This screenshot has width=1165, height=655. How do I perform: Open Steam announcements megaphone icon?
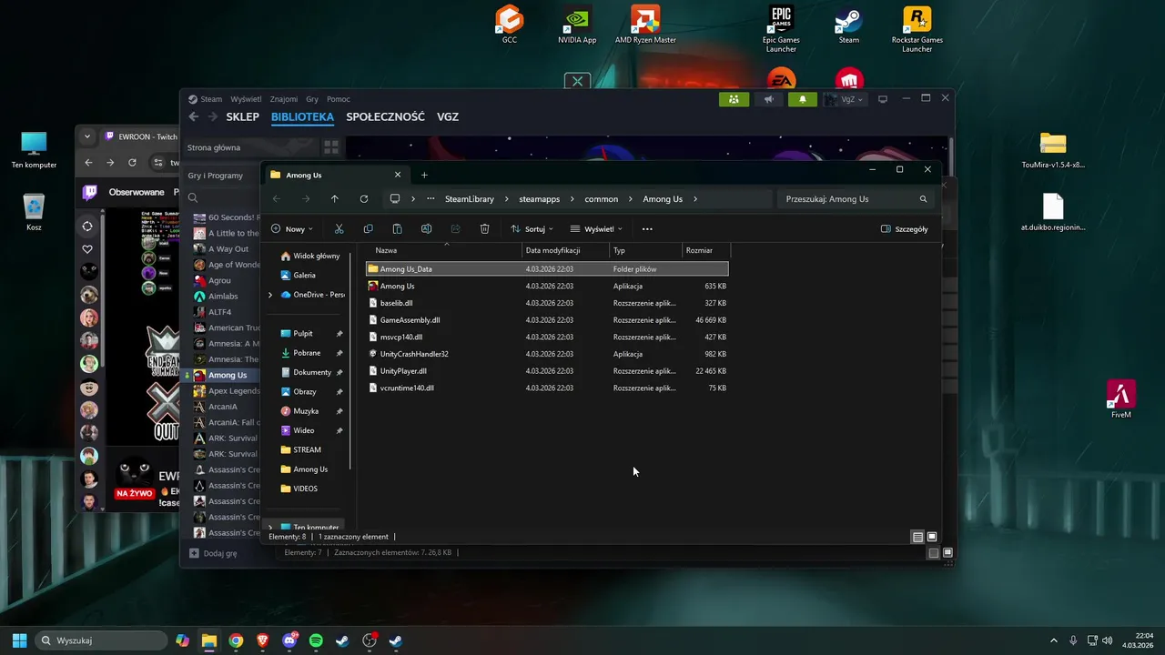[768, 99]
